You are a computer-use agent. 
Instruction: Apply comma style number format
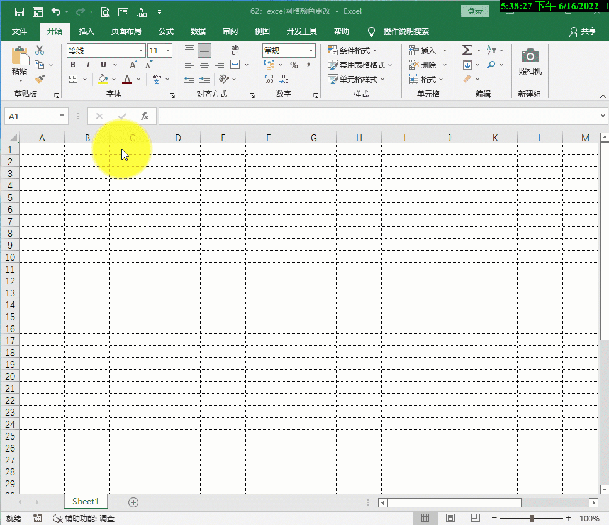(309, 65)
